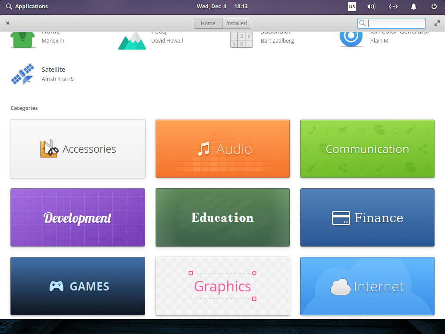
Task: Maximize AppCenter using the expand arrows icon
Action: [x=437, y=23]
